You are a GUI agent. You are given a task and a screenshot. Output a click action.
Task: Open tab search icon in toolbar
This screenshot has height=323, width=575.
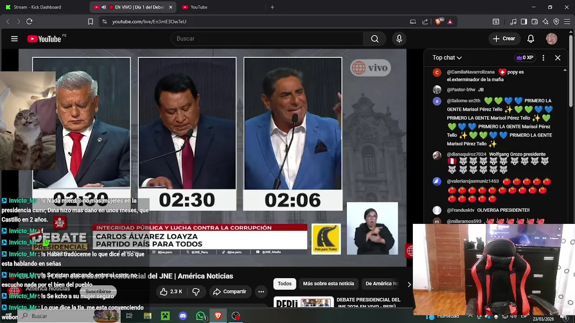[x=496, y=22]
